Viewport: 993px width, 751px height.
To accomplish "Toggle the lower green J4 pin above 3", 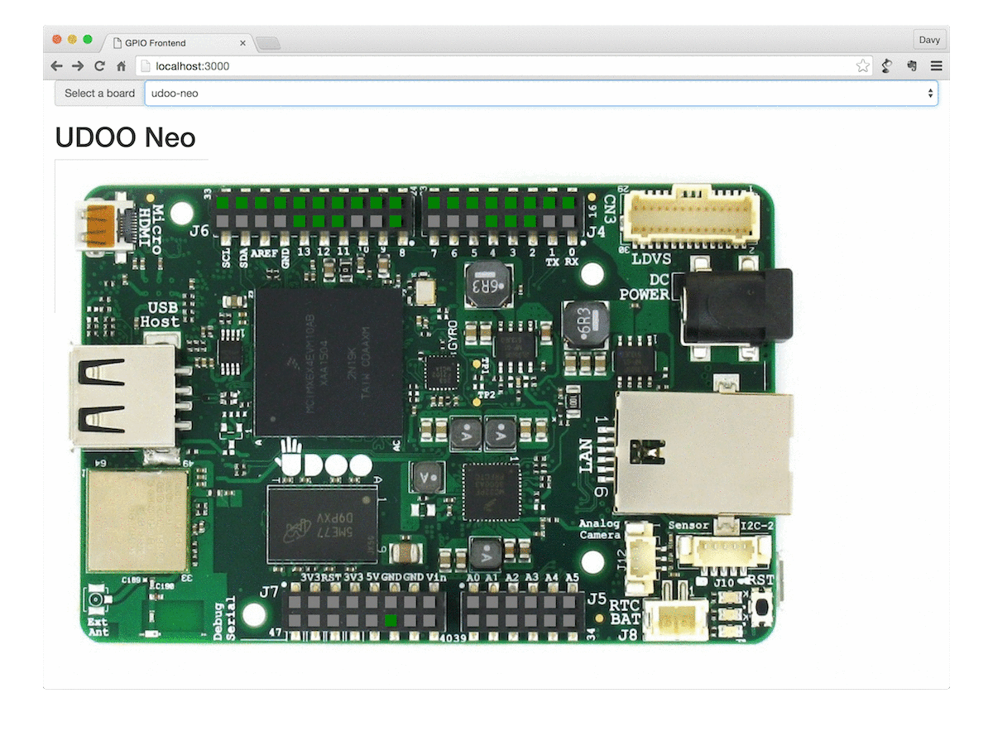I will click(x=511, y=221).
